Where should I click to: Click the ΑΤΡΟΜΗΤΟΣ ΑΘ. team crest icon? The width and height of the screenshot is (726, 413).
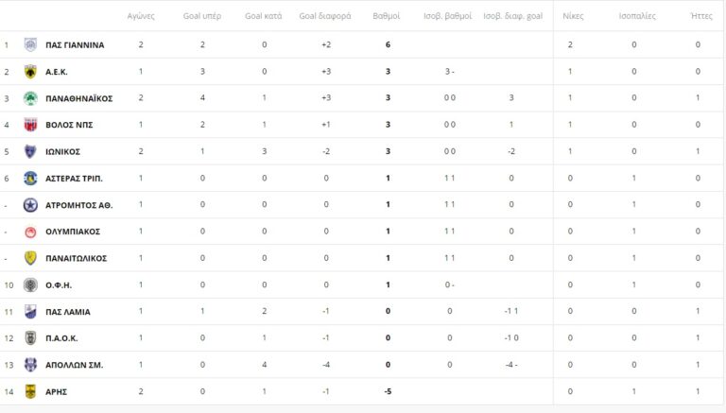[x=30, y=205]
